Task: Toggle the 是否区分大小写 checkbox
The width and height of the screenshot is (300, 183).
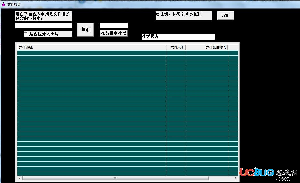Action: 26,34
